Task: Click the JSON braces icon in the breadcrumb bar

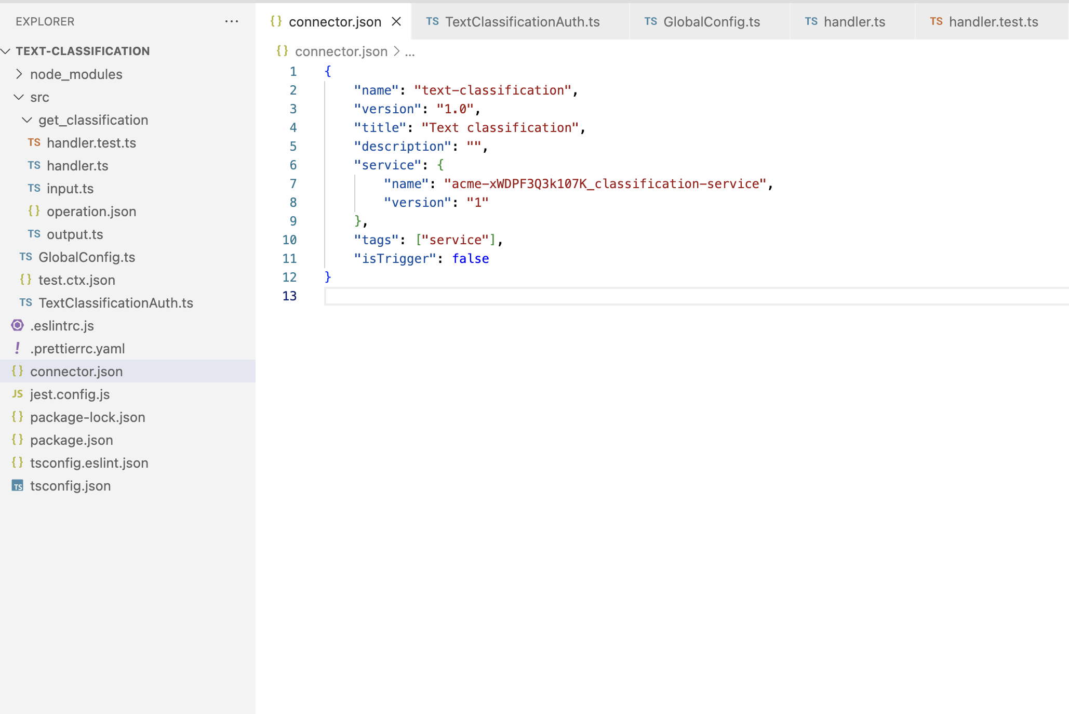Action: pos(283,51)
